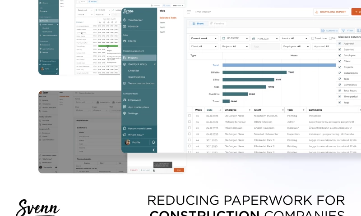Viewport: 361px width, 216px height.
Task: Click the blue Total hours bar
Action: 279,65
